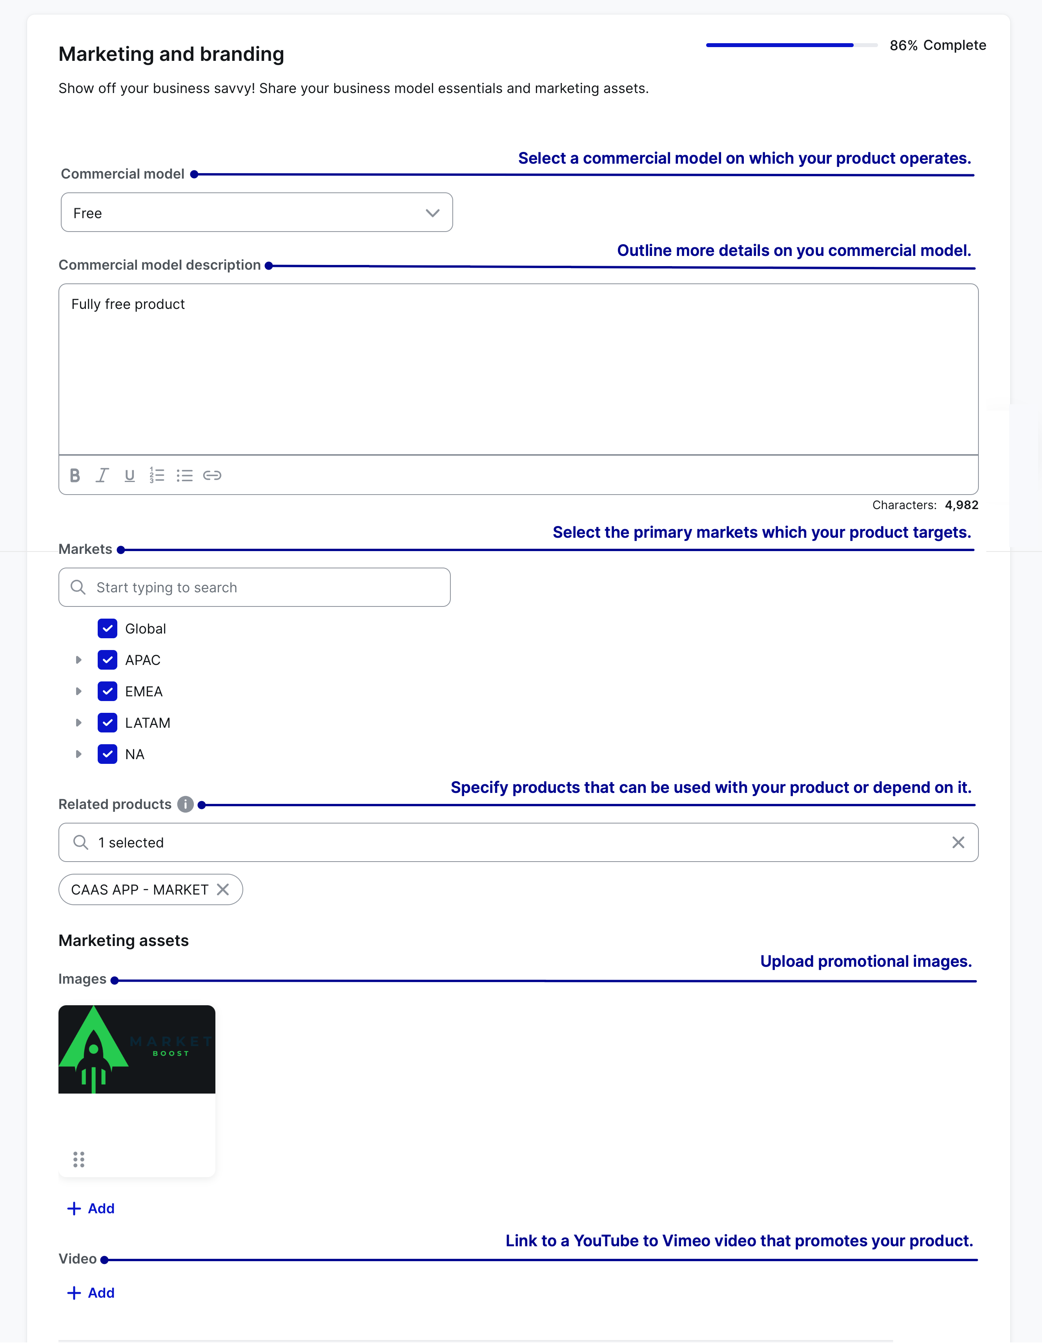Select the Market Boost image thumbnail
The height and width of the screenshot is (1344, 1042).
(137, 1049)
